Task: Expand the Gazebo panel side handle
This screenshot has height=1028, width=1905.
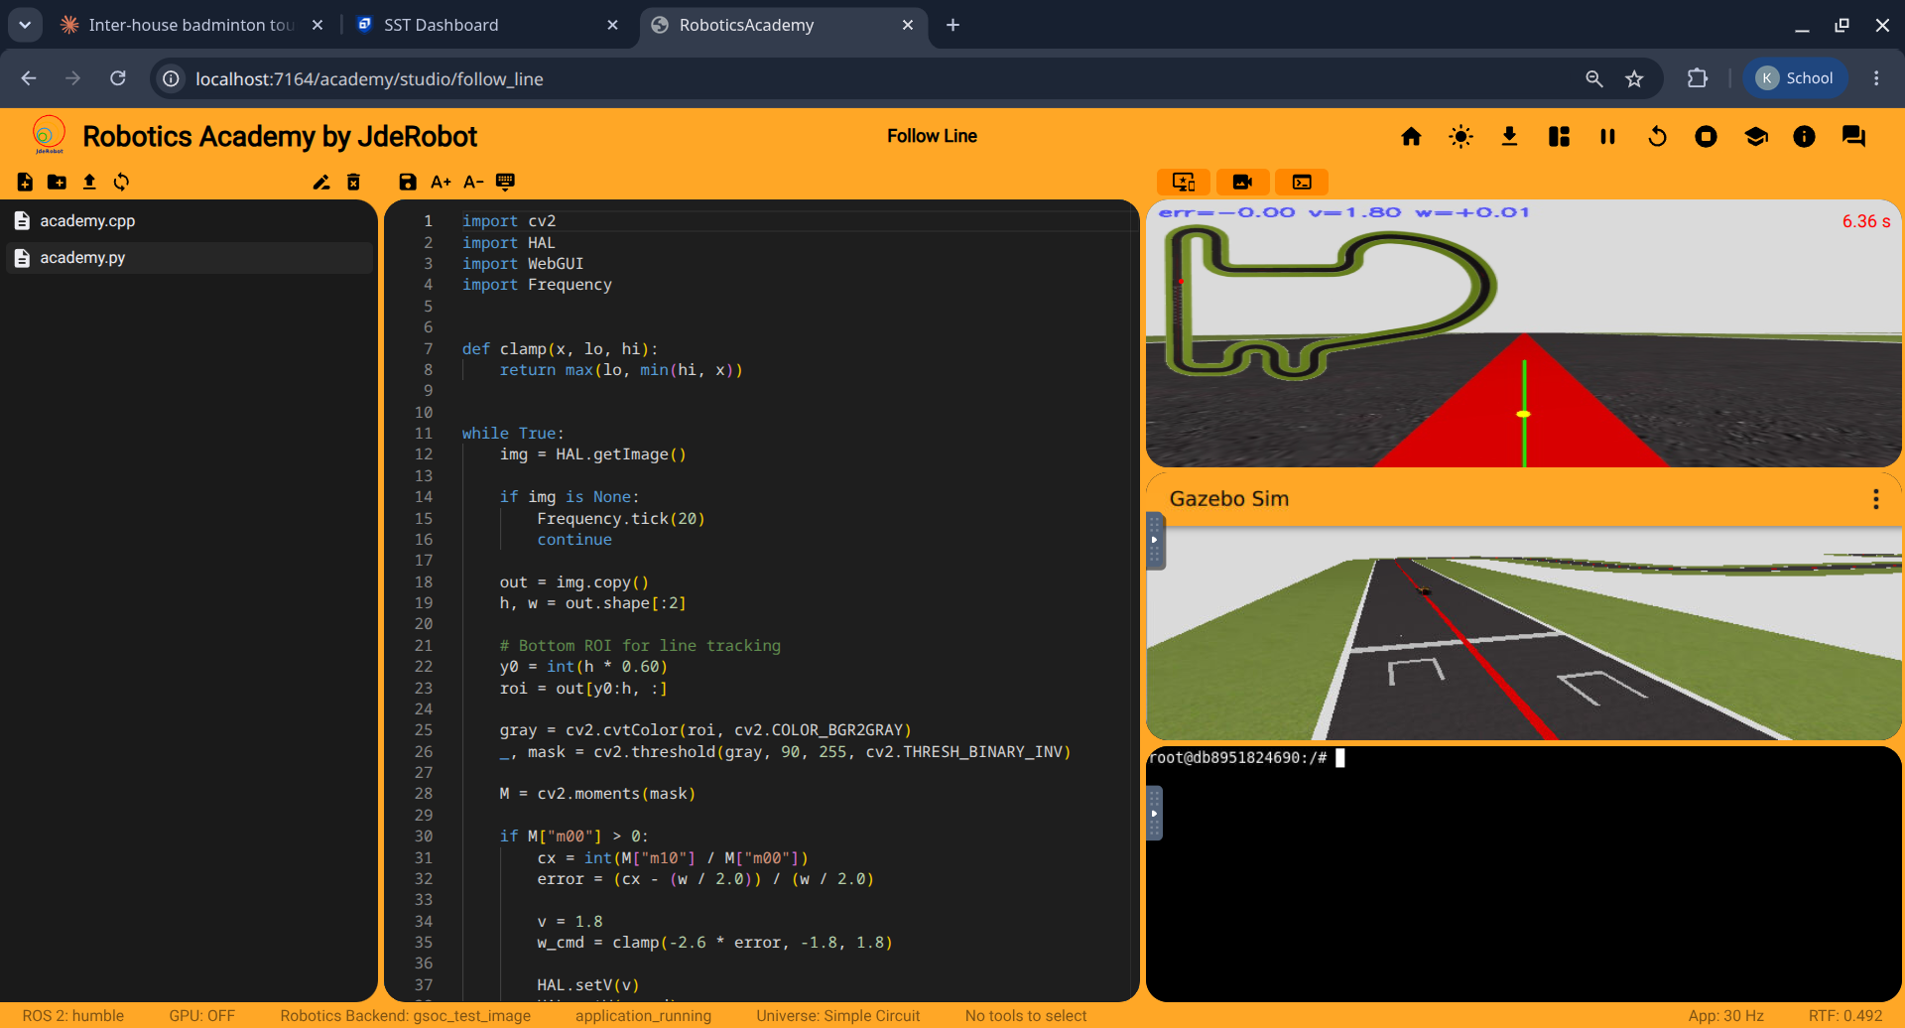Action: [x=1154, y=541]
